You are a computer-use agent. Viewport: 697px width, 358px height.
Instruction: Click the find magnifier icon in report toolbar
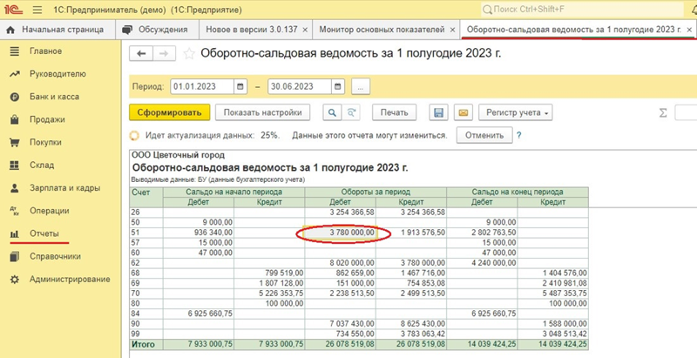click(x=332, y=113)
